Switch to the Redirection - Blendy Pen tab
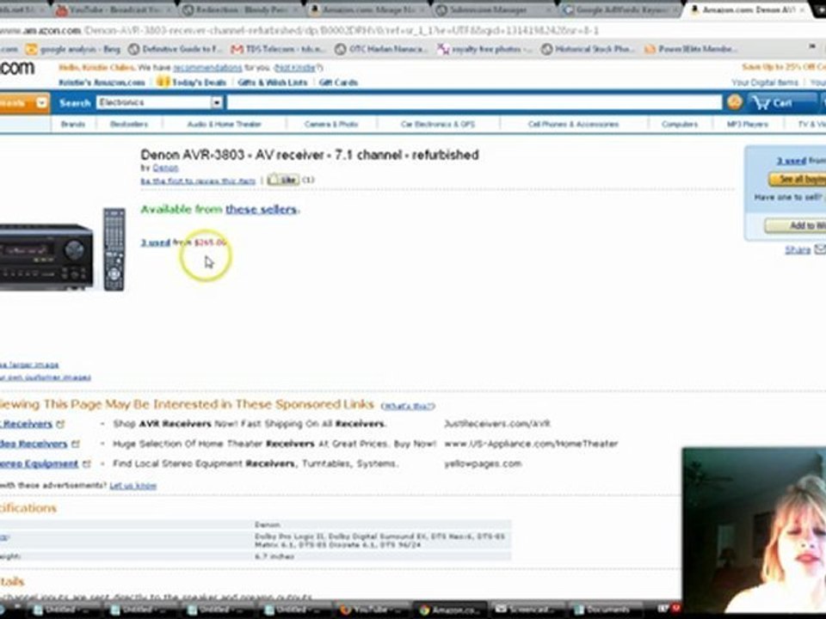Screen dimensions: 826x619 coord(242,10)
